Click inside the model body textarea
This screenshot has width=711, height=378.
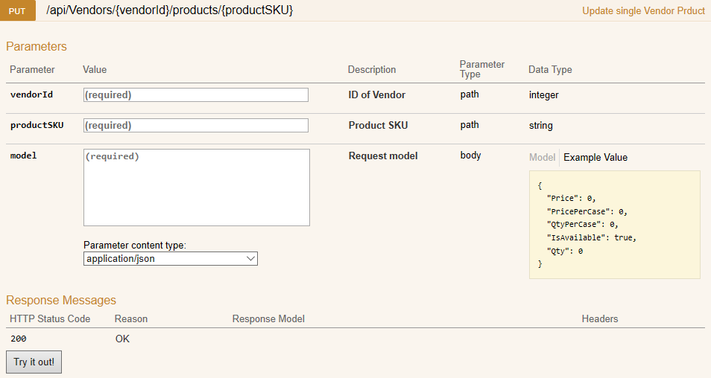click(196, 188)
